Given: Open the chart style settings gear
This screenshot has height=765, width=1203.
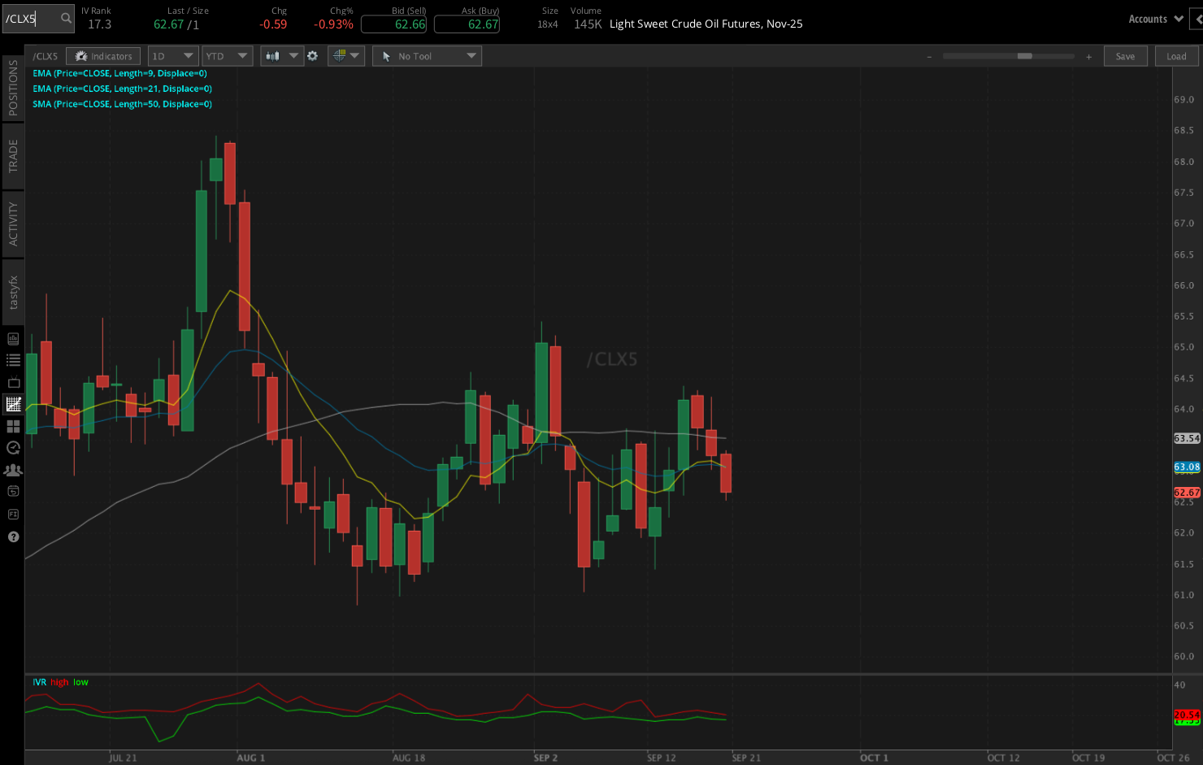Looking at the screenshot, I should tap(313, 56).
